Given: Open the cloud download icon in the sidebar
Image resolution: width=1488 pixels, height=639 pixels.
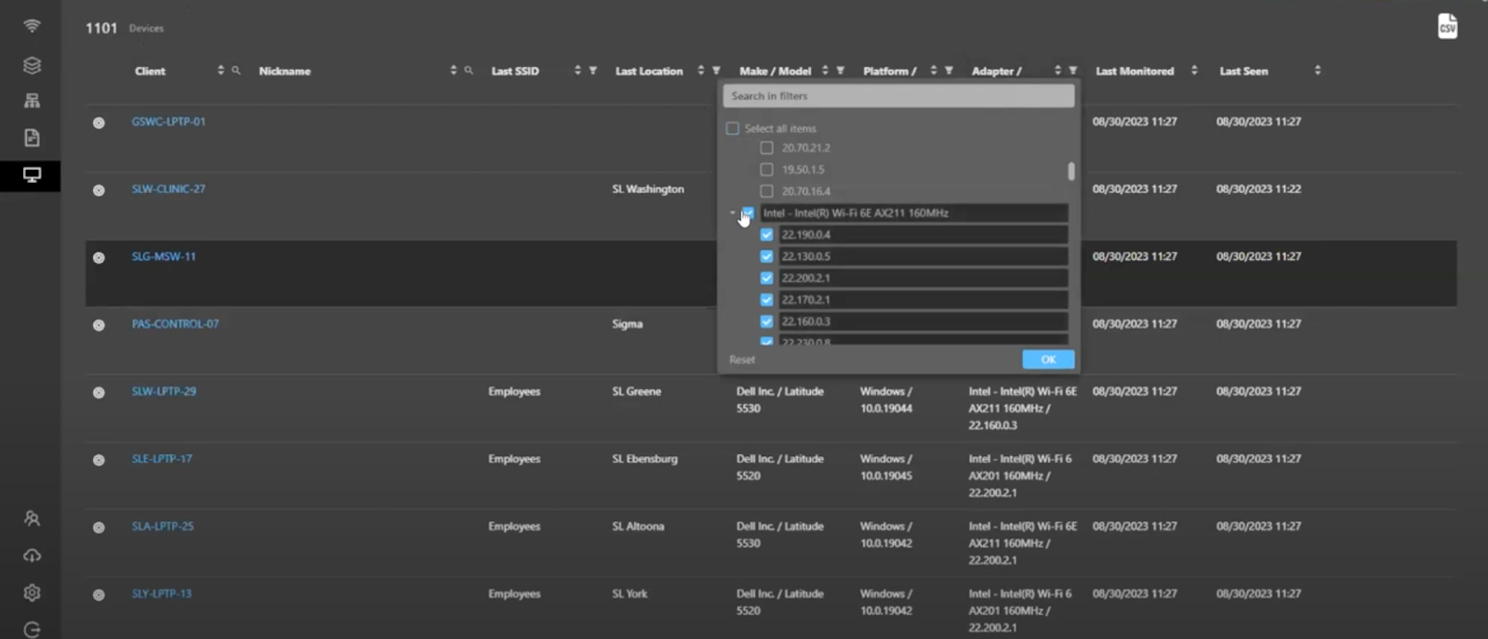Looking at the screenshot, I should 32,555.
